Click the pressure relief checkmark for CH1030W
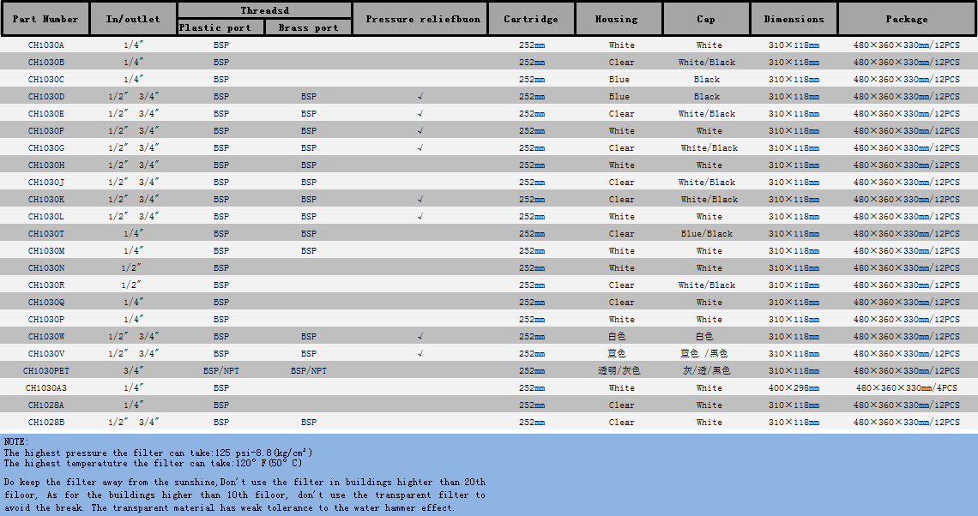Image resolution: width=978 pixels, height=516 pixels. [420, 337]
